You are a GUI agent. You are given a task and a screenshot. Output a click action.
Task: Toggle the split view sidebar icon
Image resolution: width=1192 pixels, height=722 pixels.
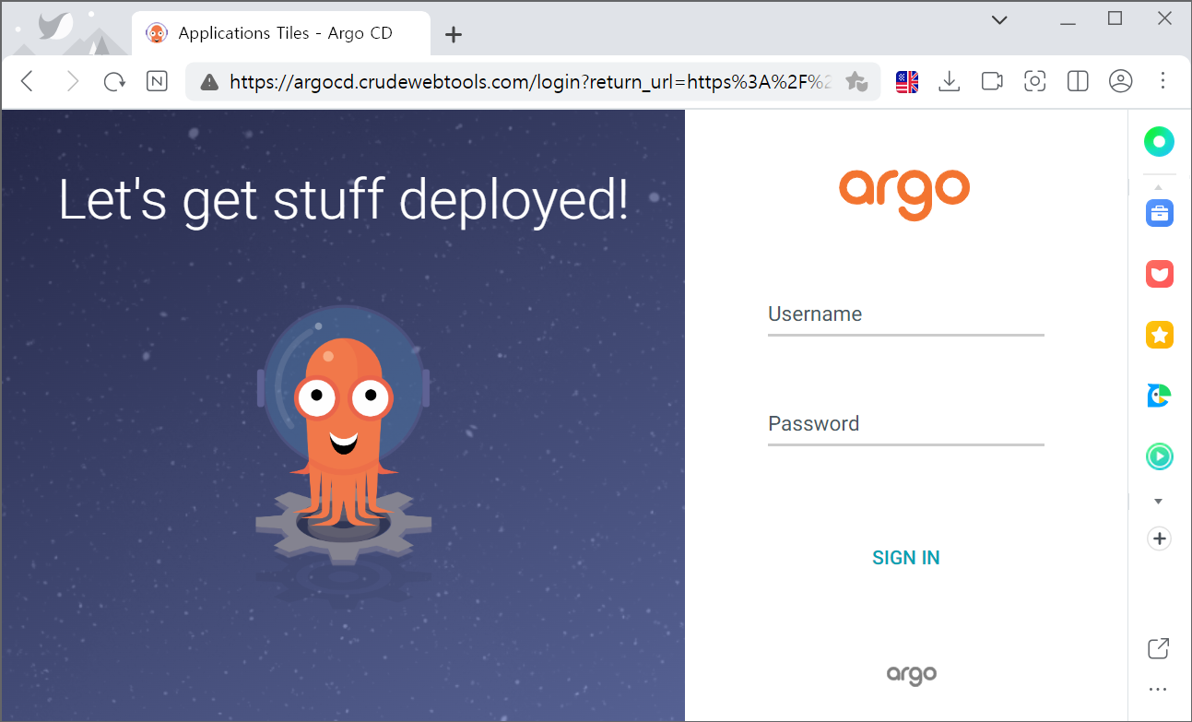click(1078, 81)
